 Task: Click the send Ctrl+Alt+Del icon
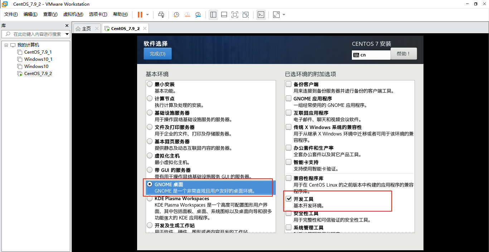click(161, 15)
